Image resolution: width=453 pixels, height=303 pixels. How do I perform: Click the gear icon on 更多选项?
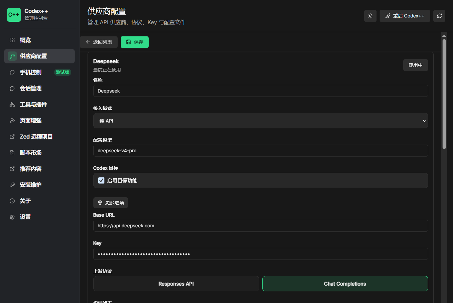coord(100,203)
